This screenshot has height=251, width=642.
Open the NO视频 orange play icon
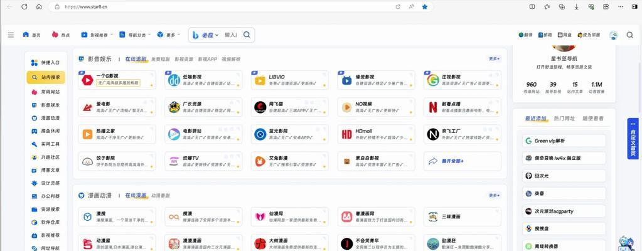pyautogui.click(x=347, y=107)
